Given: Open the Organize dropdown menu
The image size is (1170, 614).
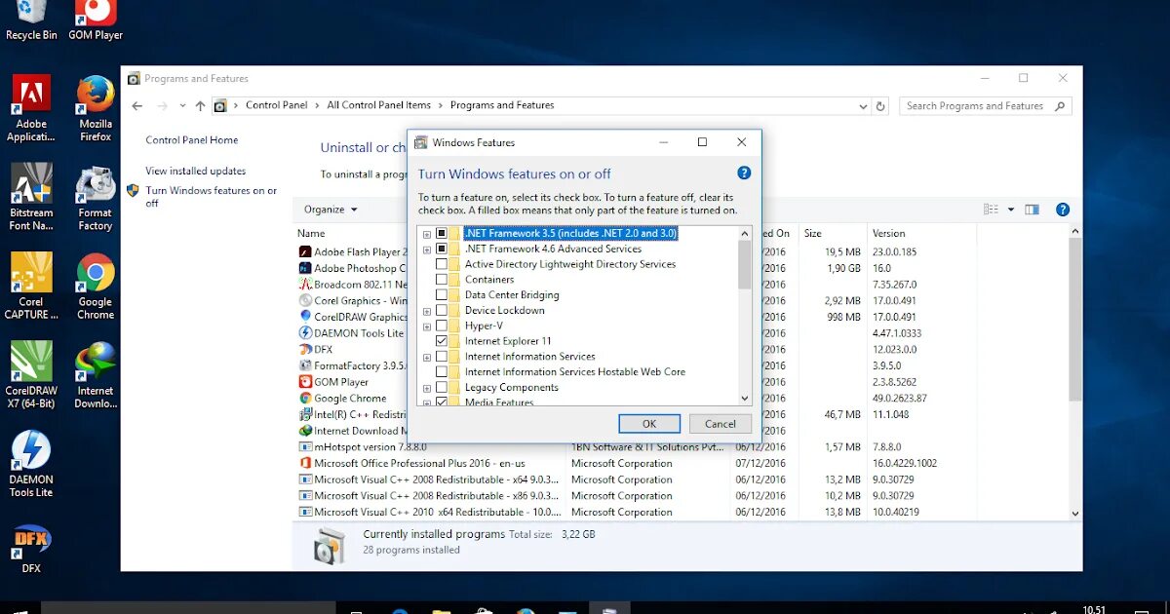Looking at the screenshot, I should pos(331,210).
